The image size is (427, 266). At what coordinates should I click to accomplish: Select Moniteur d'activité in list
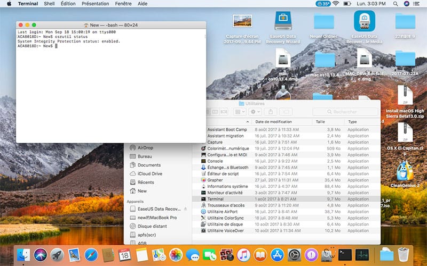tap(286, 193)
